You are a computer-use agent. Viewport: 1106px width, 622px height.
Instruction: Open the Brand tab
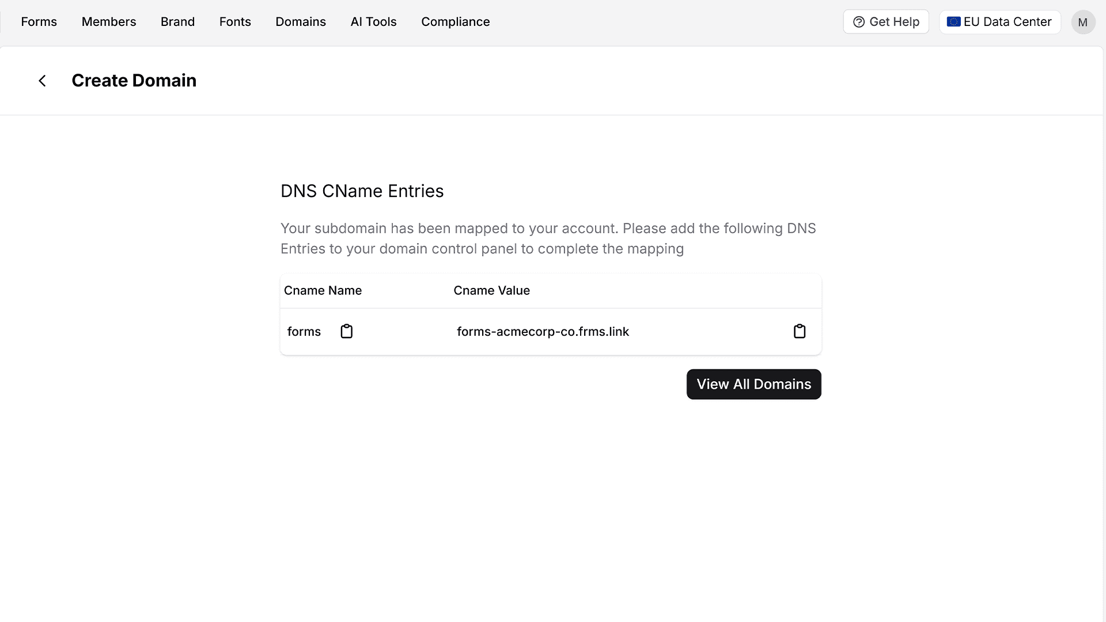pos(177,22)
